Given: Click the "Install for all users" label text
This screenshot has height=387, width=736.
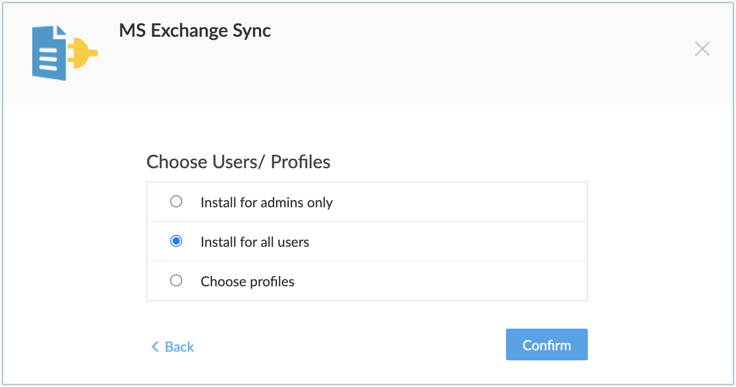Looking at the screenshot, I should 255,242.
